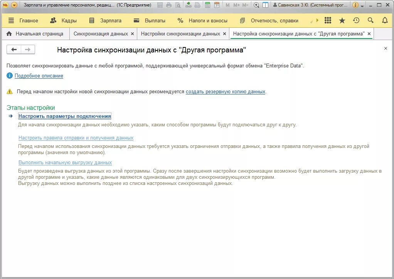394x279 pixels.
Task: Switch to Синхронизация данных tab
Action: pyautogui.click(x=101, y=34)
